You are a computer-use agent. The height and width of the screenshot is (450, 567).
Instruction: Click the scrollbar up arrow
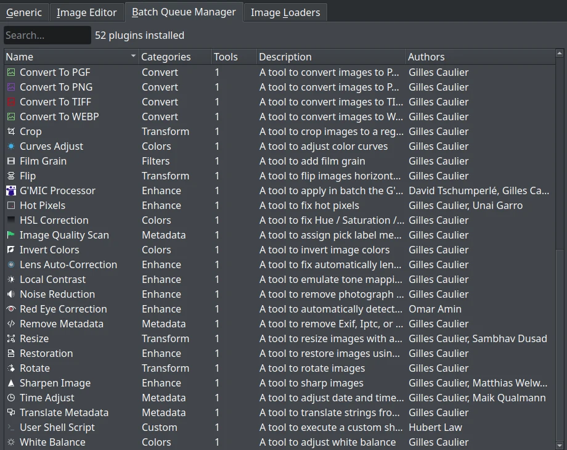[x=560, y=54]
